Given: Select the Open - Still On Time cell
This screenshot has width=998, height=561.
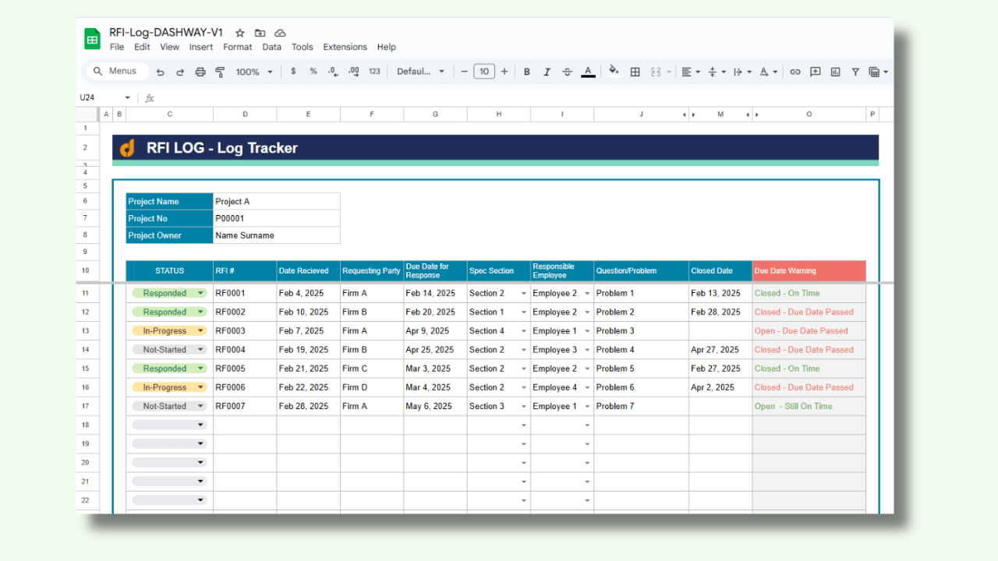Looking at the screenshot, I should point(809,406).
